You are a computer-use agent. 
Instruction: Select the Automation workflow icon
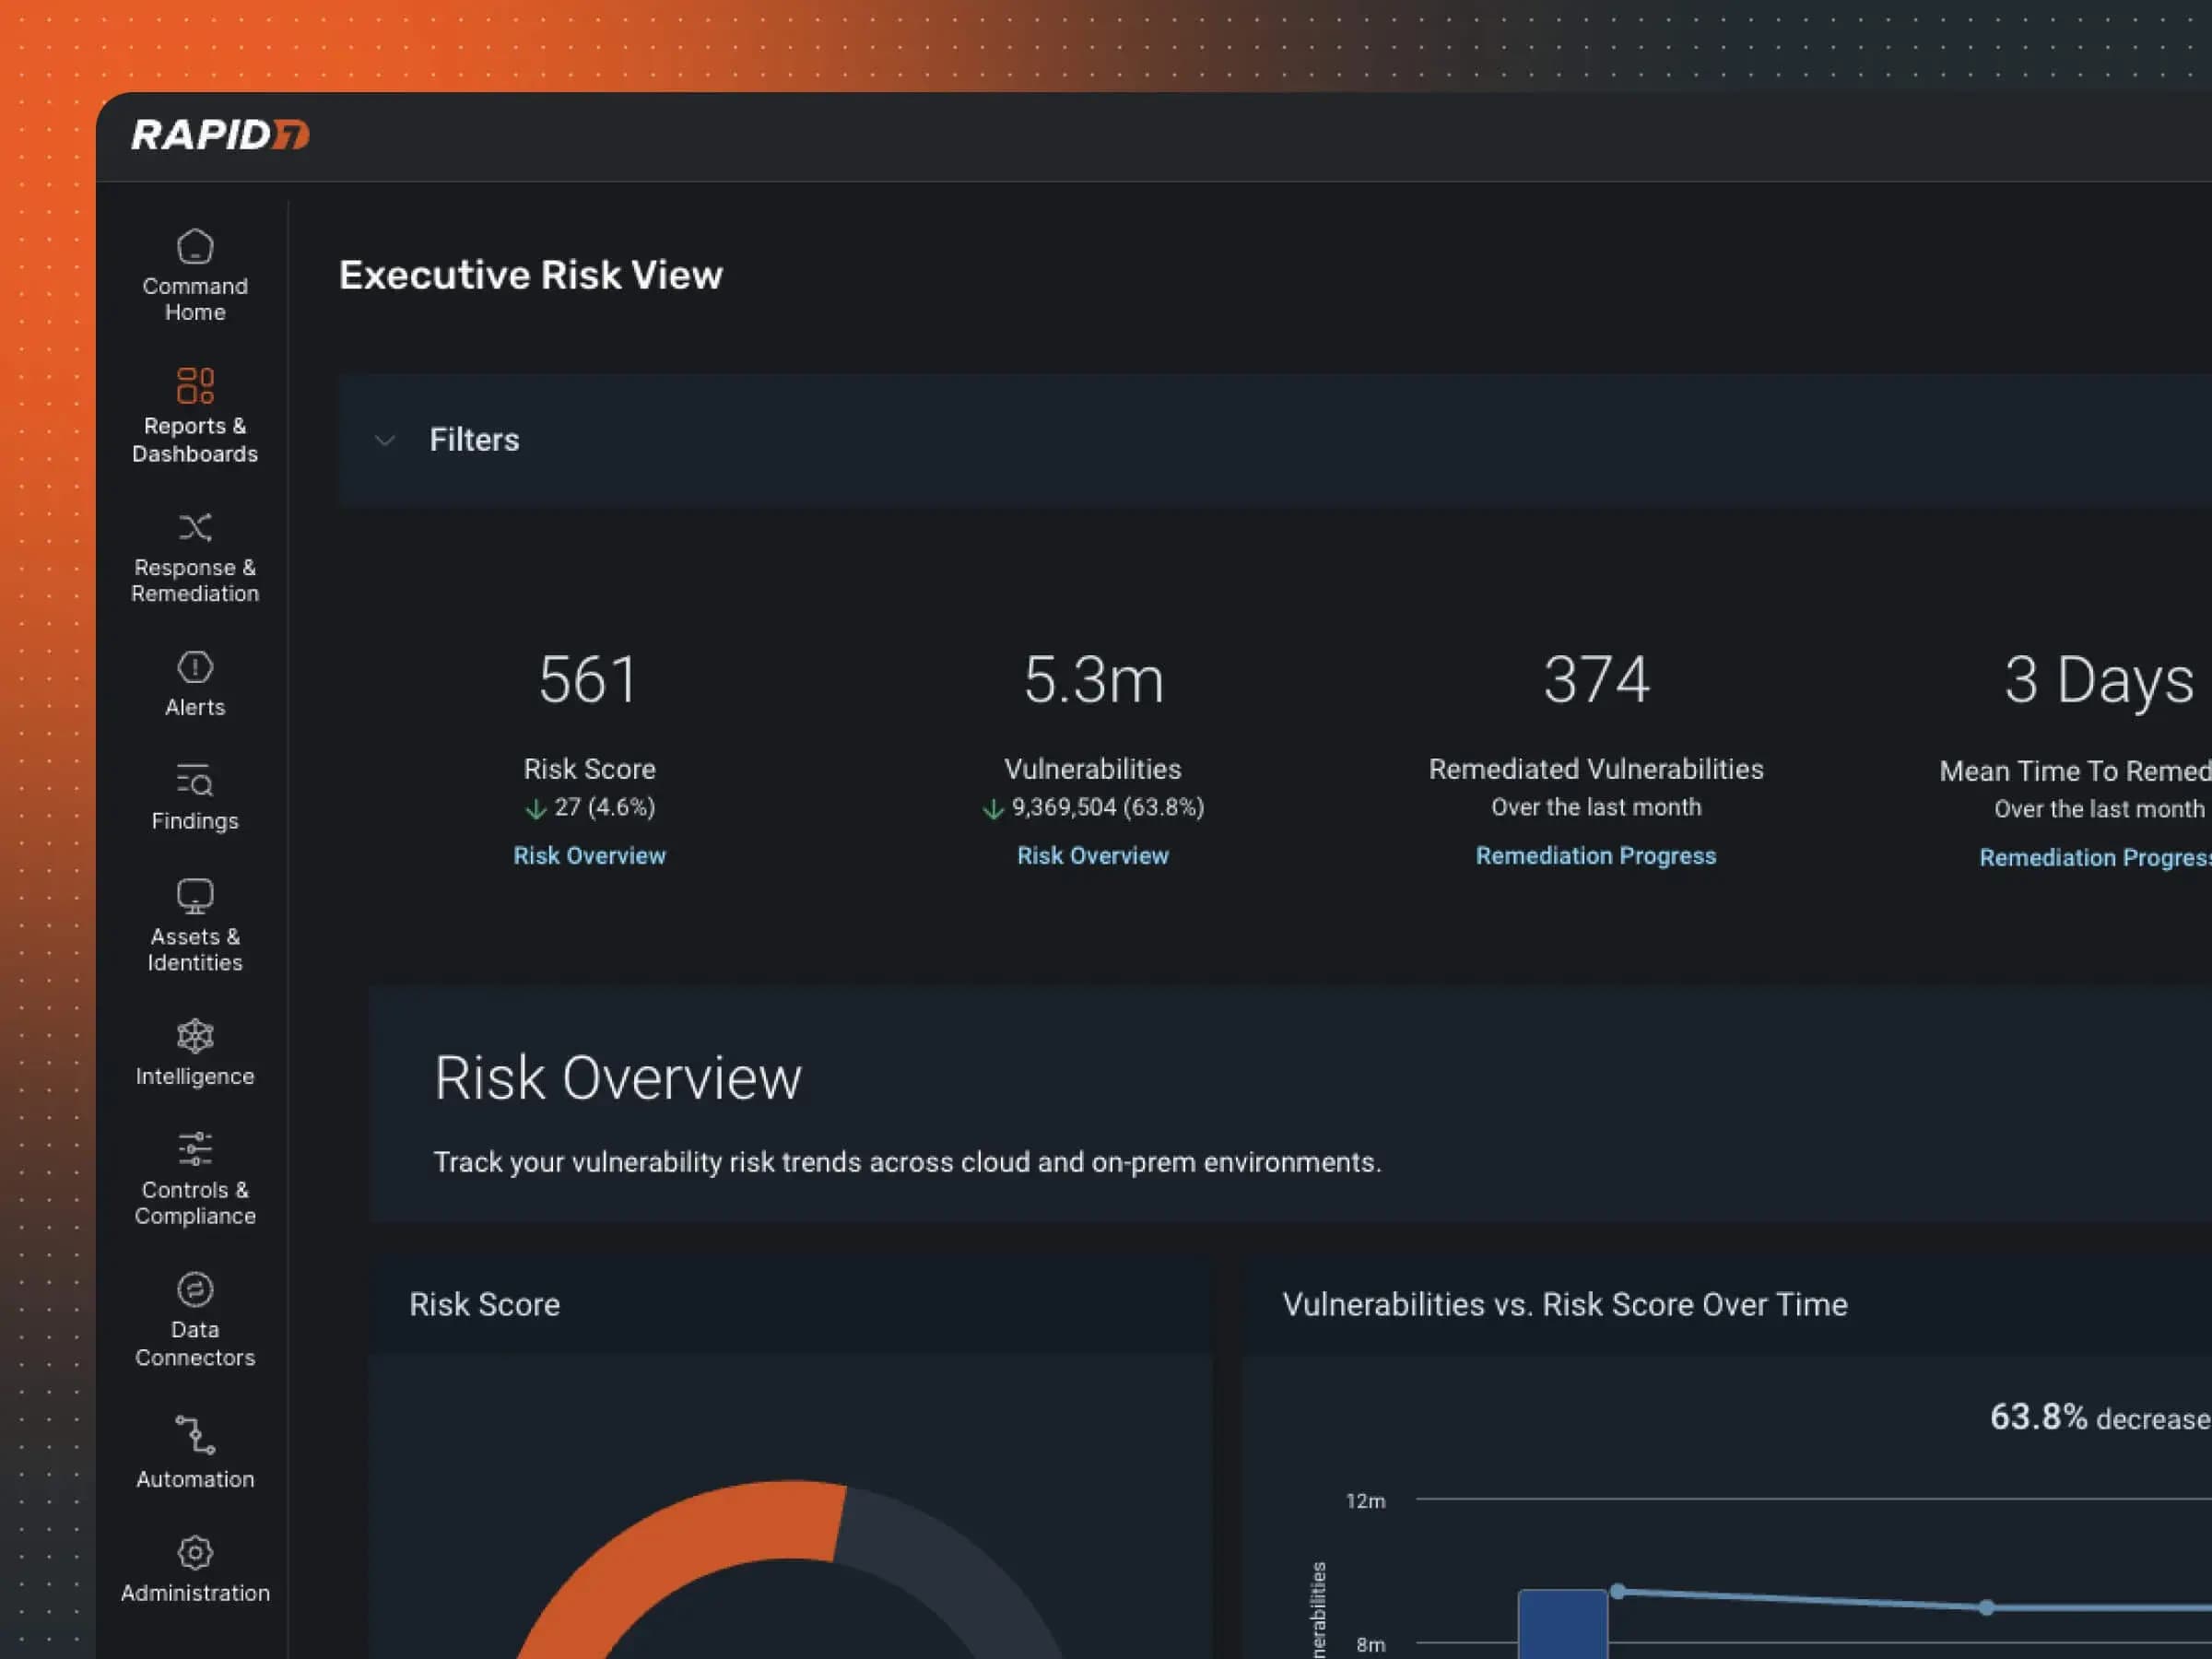pyautogui.click(x=195, y=1435)
